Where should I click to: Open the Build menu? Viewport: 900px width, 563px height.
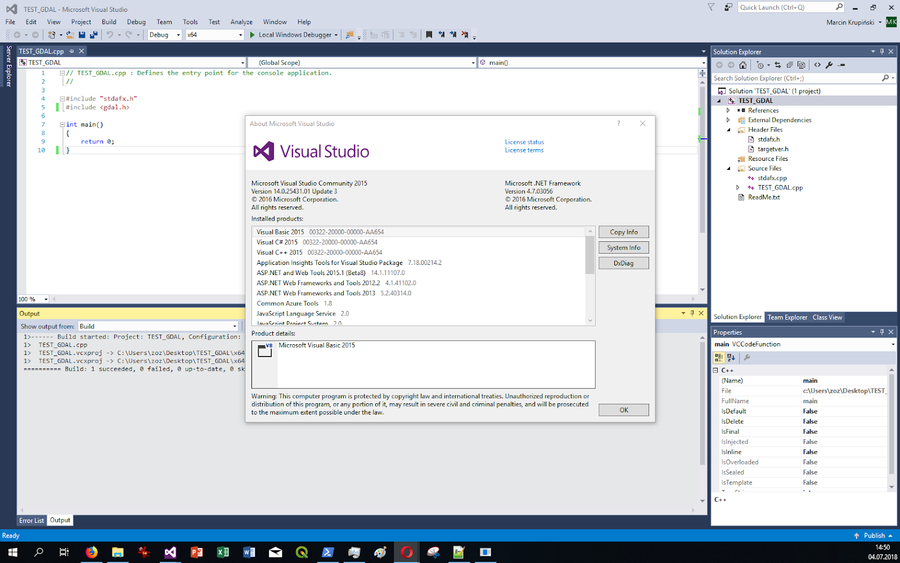109,22
